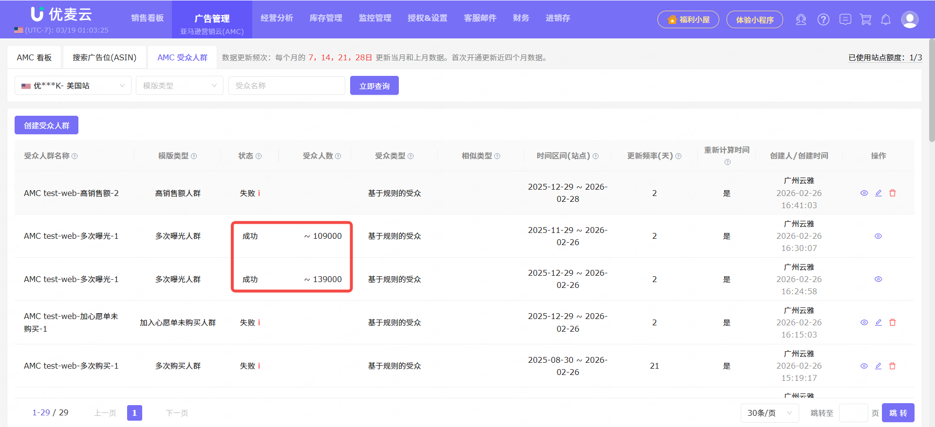The height and width of the screenshot is (427, 935).
Task: Click the 立即查询 search button
Action: coord(374,86)
